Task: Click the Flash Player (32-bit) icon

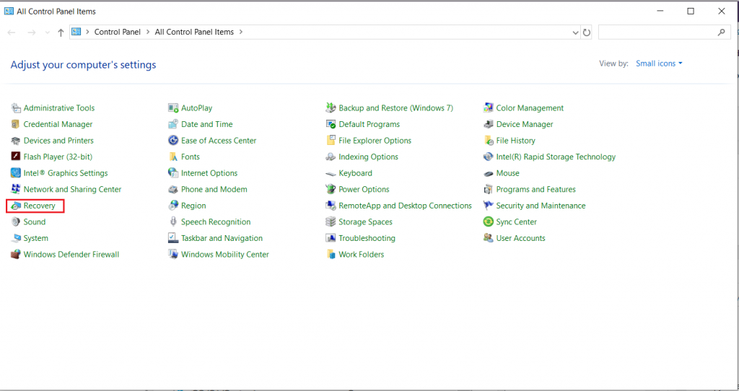Action: tap(16, 157)
